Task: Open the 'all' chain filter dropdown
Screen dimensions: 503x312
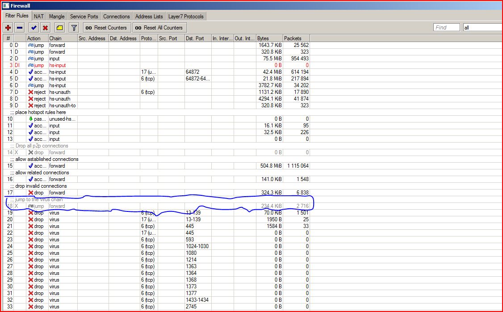Action: click(x=482, y=28)
